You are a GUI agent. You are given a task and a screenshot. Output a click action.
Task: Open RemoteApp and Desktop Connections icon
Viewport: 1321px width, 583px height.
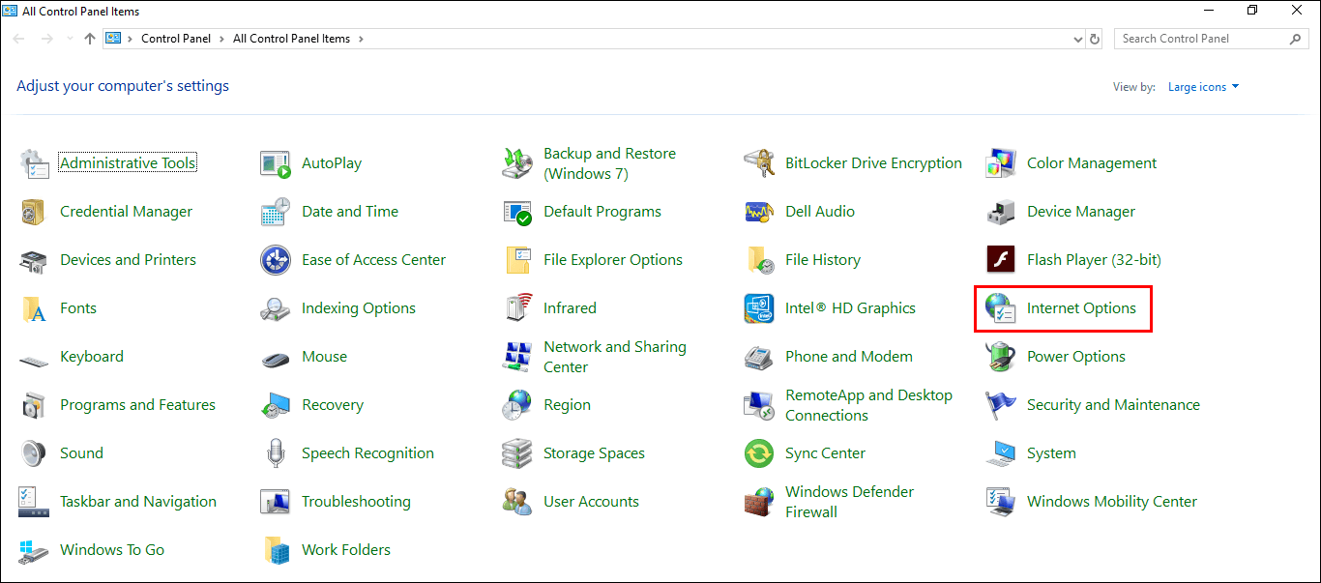coord(759,405)
